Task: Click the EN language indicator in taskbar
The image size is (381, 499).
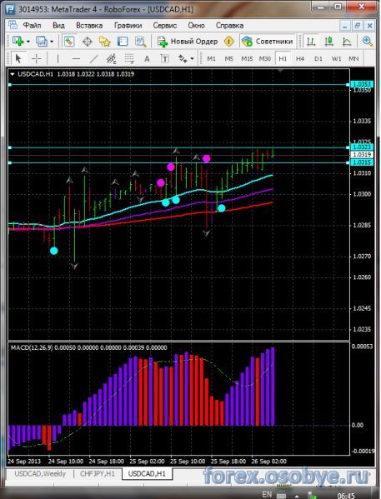Action: (266, 494)
